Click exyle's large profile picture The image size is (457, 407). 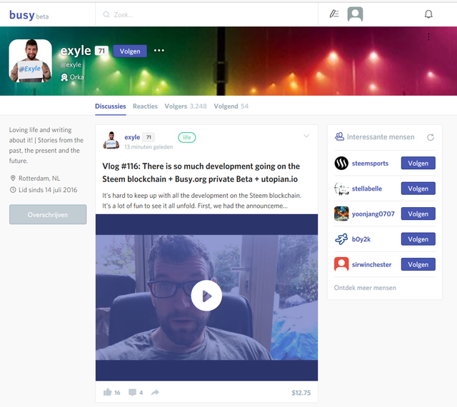pyautogui.click(x=30, y=61)
